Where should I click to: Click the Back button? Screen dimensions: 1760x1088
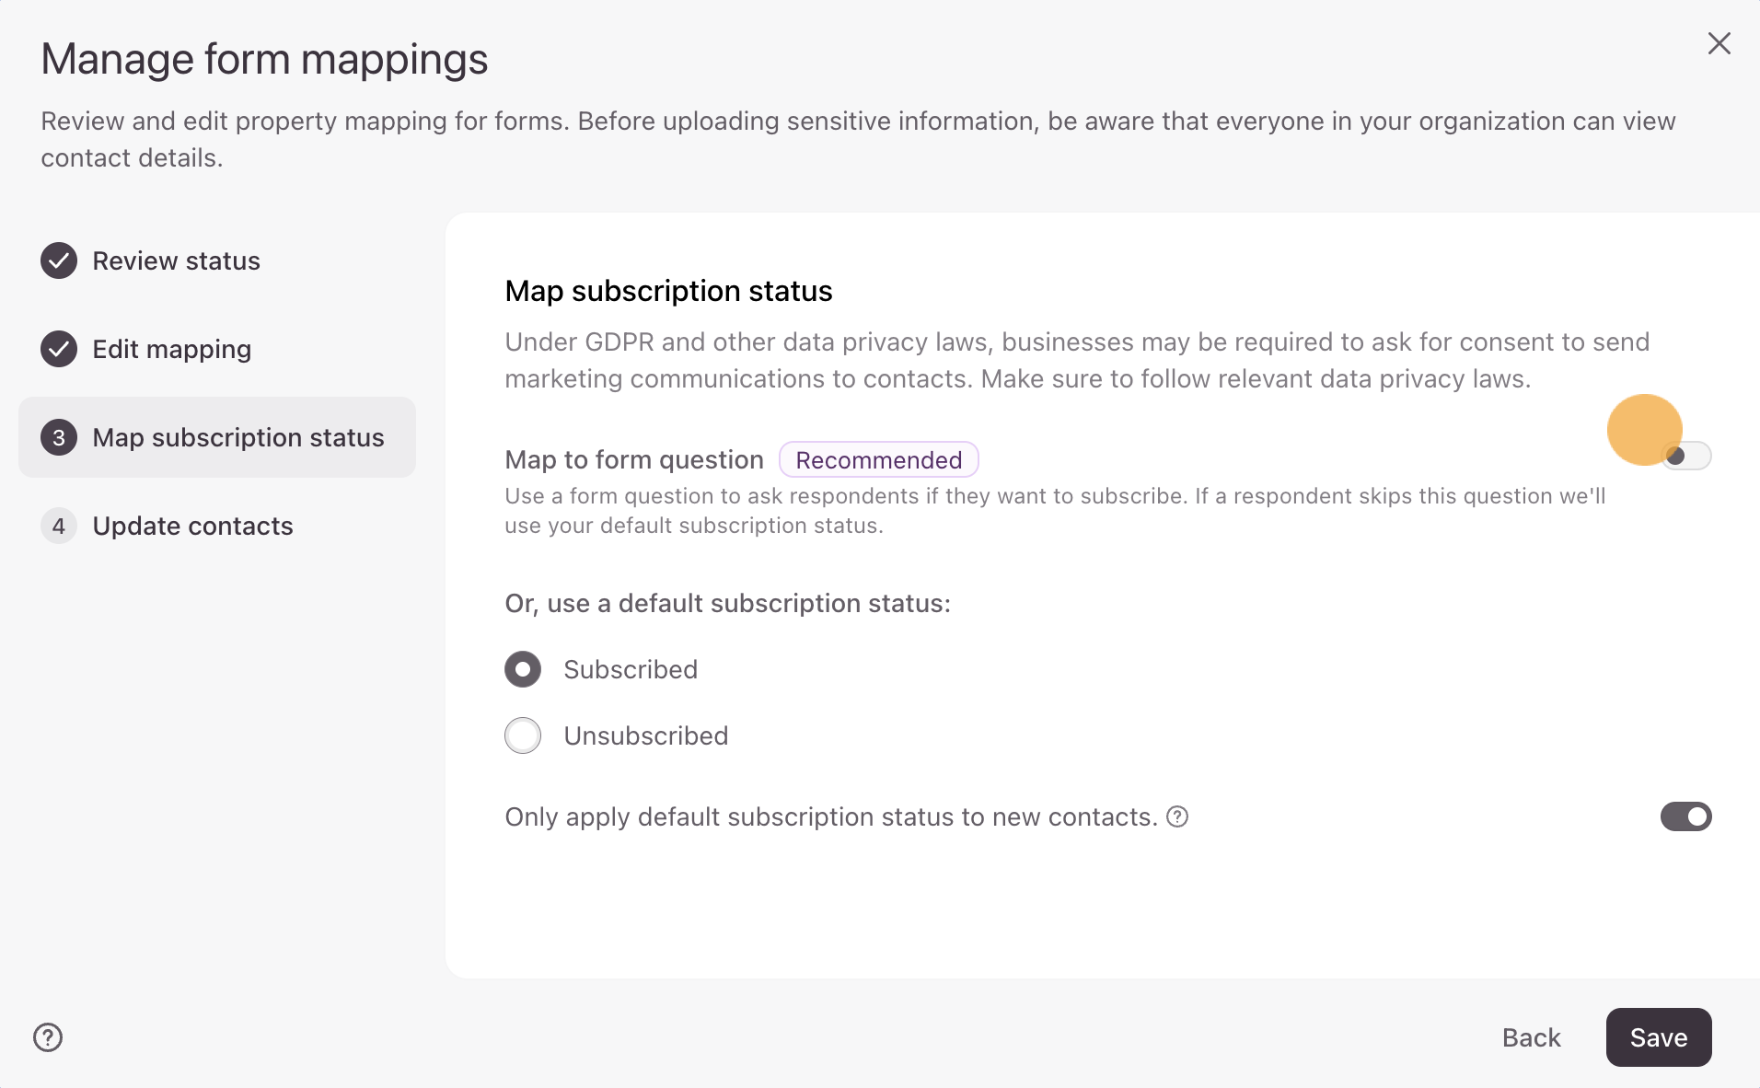click(x=1531, y=1037)
